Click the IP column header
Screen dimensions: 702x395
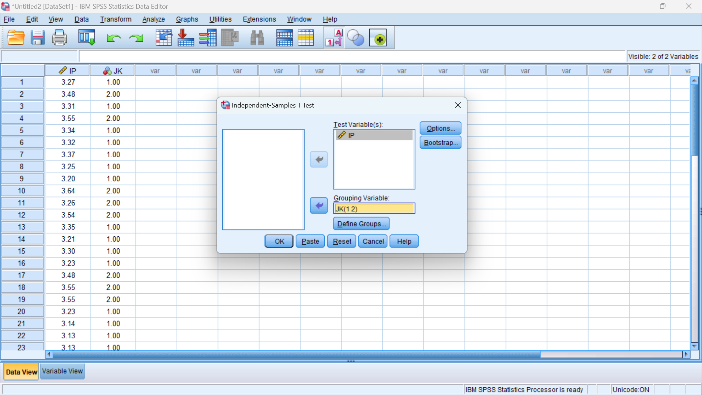tap(68, 71)
